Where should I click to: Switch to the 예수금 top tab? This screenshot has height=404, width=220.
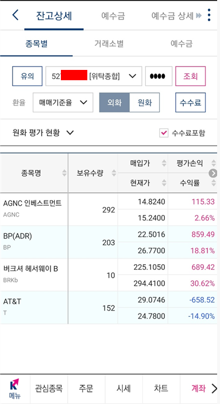pos(113,16)
